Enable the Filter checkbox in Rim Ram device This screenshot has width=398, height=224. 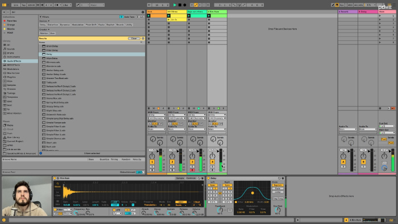(55, 210)
